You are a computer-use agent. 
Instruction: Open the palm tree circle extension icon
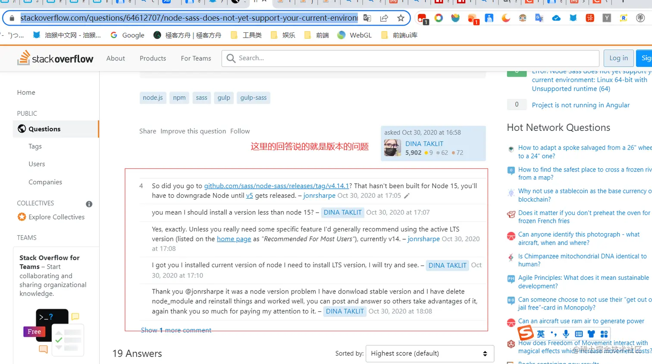tap(640, 18)
